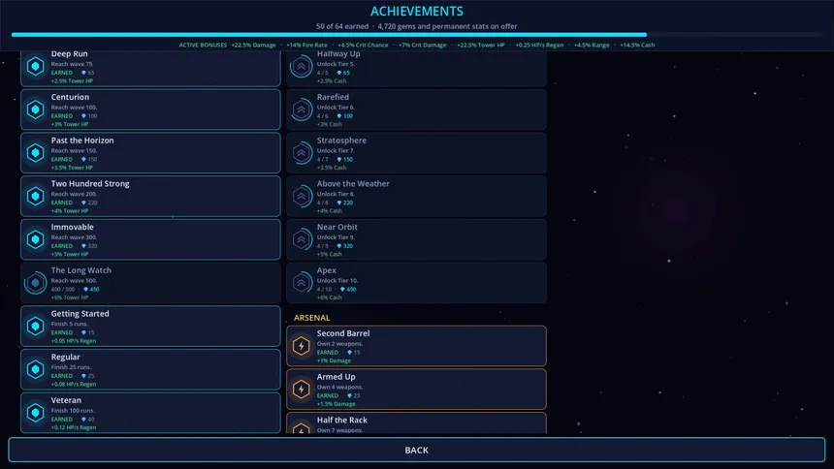Click the Centurion hexagon badge icon
834x469 pixels.
(x=36, y=109)
